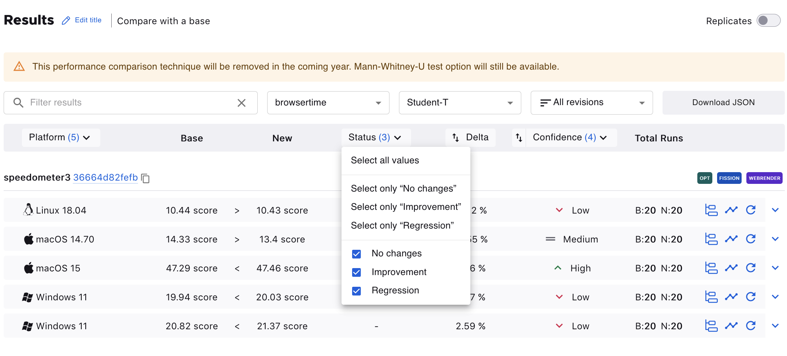Click the Download JSON button

[x=723, y=103]
